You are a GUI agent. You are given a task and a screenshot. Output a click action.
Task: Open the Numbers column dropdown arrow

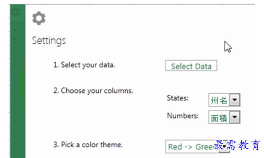235,117
